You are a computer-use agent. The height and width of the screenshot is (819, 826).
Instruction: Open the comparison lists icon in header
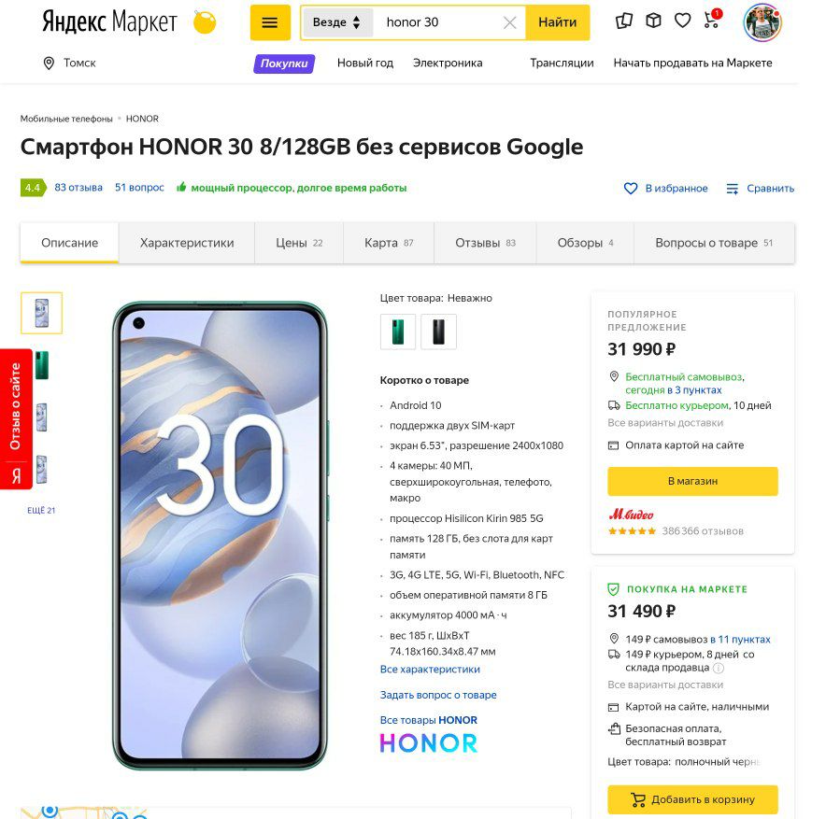coord(624,21)
